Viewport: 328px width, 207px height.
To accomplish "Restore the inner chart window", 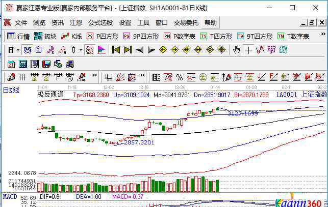I will (x=312, y=22).
